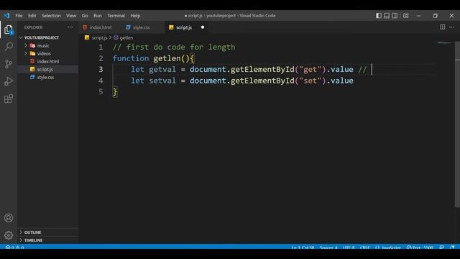Viewport: 460px width, 259px height.
Task: Open the View menu
Action: click(71, 16)
